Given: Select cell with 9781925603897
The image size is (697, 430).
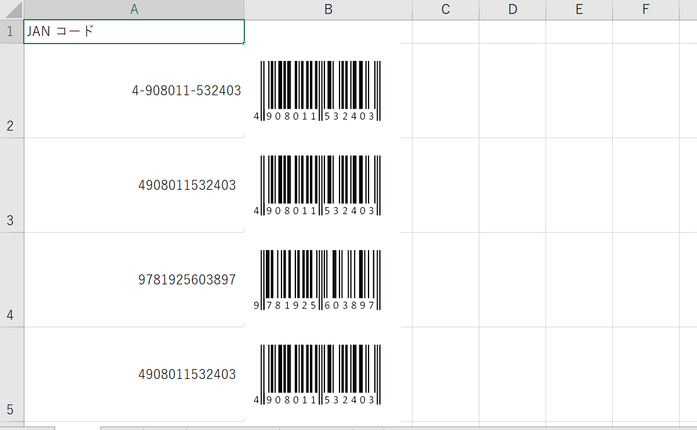Looking at the screenshot, I should pyautogui.click(x=134, y=280).
